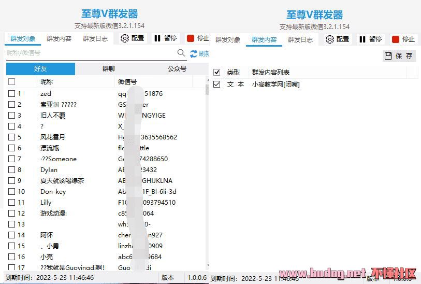Viewport: 421px width, 284px height.
Task: Select nickname 漂流瓶
Action: point(50,148)
